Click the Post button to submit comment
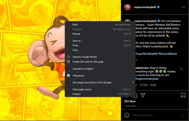The width and height of the screenshot is (189, 121). pyautogui.click(x=182, y=115)
